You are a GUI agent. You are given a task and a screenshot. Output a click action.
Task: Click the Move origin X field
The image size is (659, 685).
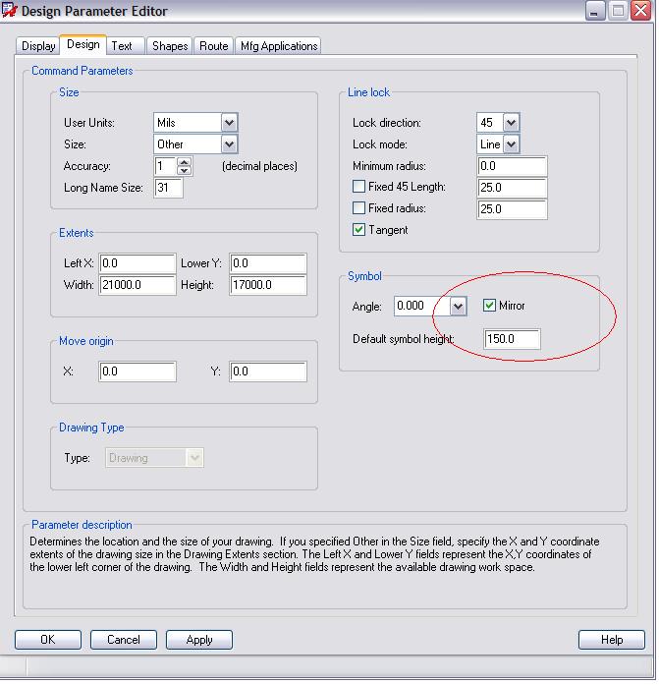click(x=137, y=371)
